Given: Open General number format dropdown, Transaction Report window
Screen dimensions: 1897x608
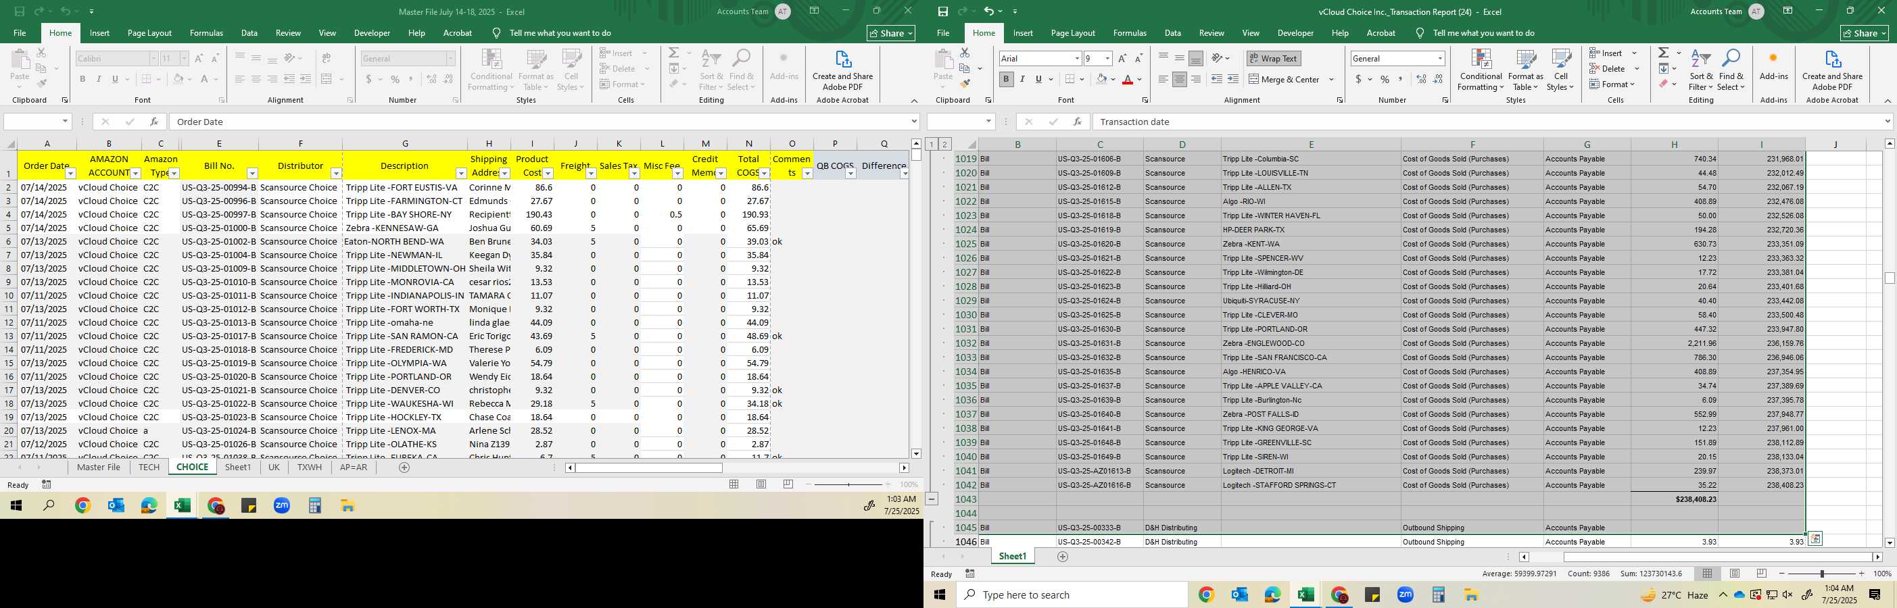Looking at the screenshot, I should click(x=1440, y=58).
